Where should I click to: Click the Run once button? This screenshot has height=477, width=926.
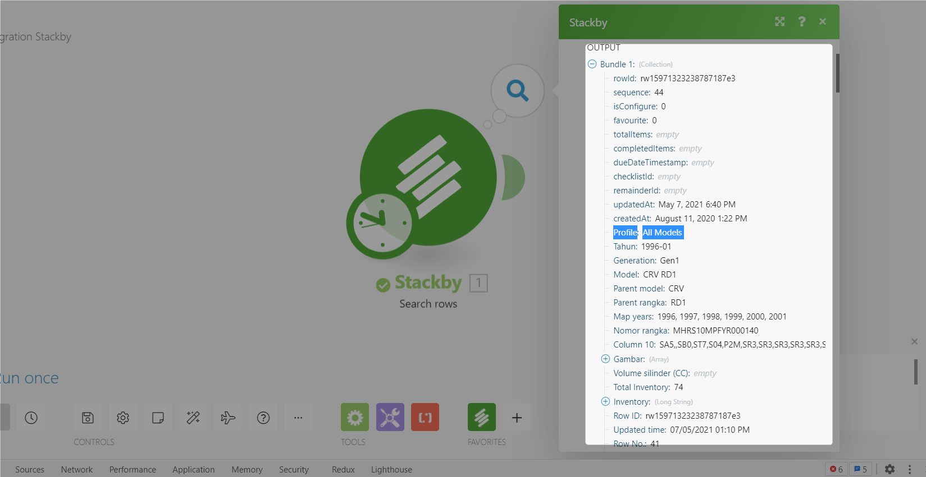29,378
